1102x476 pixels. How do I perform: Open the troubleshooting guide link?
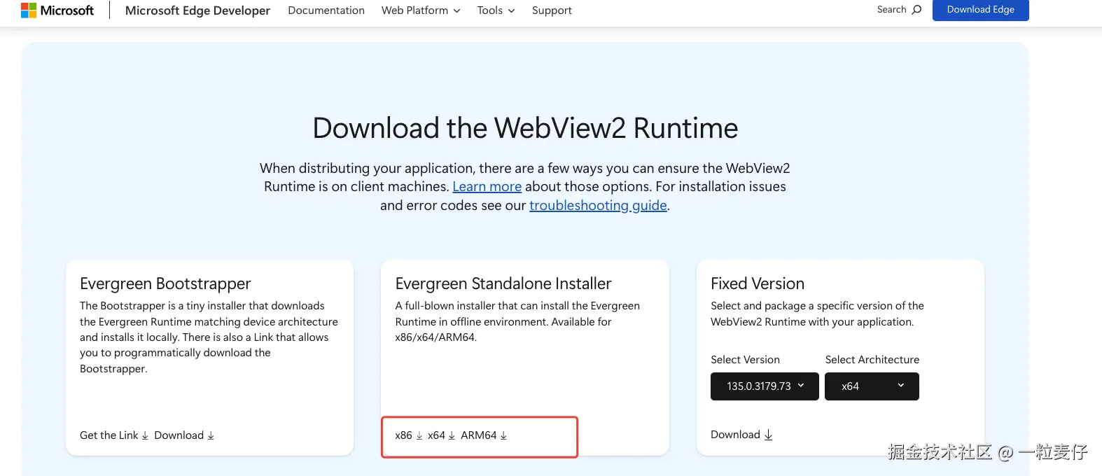coord(598,206)
